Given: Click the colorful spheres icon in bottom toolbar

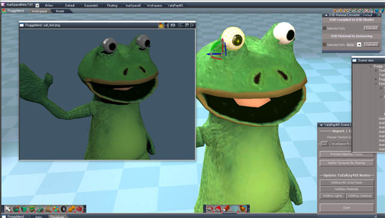Looking at the screenshot, I should 56,209.
